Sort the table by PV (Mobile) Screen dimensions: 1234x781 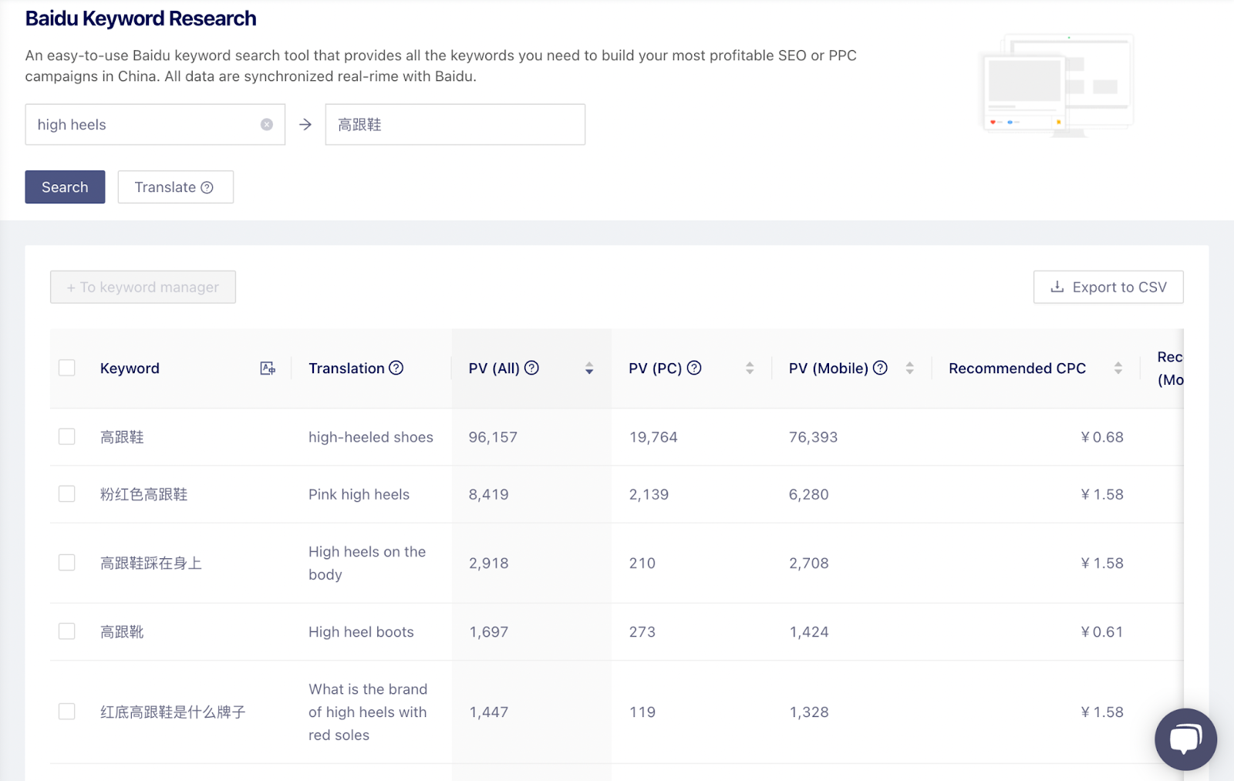910,369
